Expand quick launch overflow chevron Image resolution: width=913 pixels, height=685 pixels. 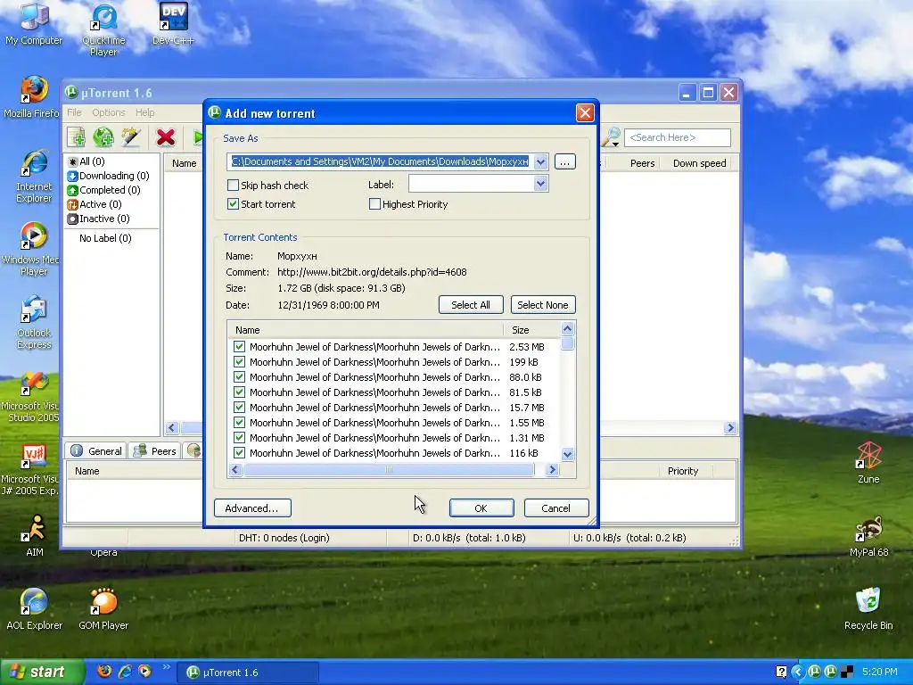(x=167, y=667)
